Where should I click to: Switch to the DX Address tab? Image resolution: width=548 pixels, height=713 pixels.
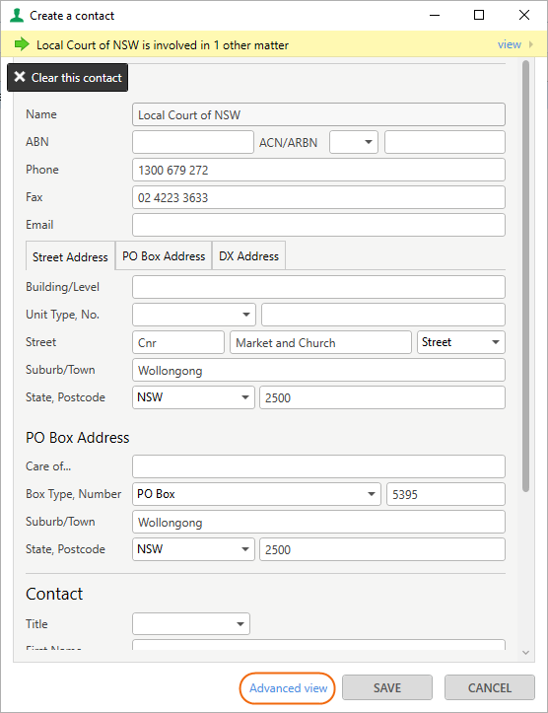tap(248, 256)
